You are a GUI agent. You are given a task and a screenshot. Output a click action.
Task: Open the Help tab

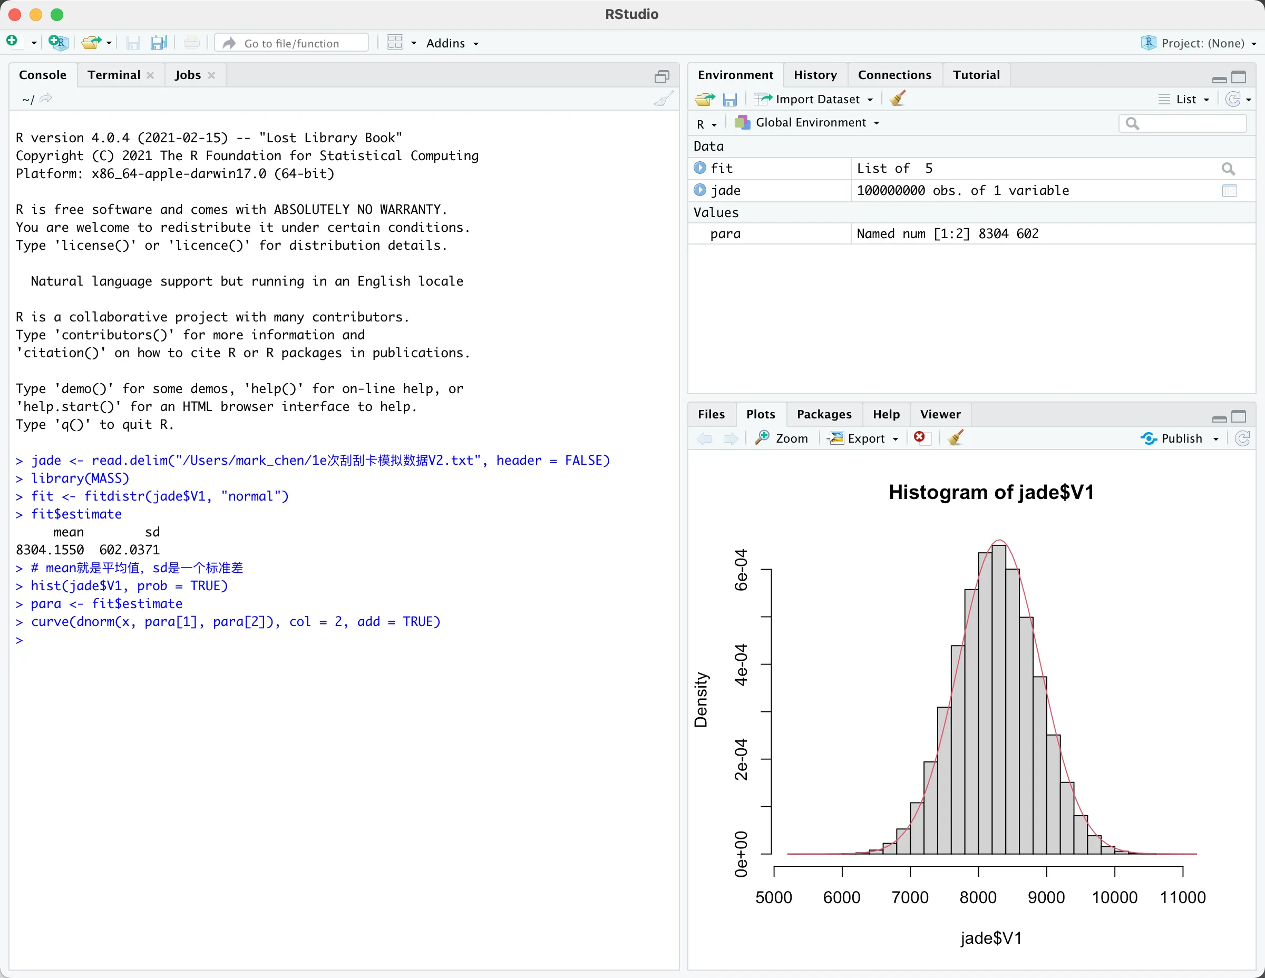pyautogui.click(x=886, y=415)
